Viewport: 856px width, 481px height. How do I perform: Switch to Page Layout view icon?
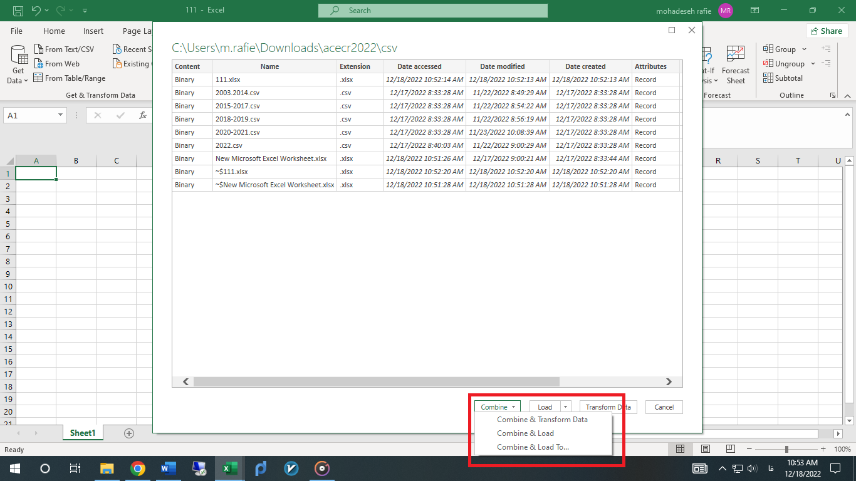click(706, 449)
